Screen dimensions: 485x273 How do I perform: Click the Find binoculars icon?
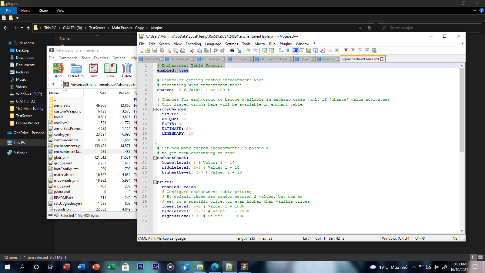(232, 50)
